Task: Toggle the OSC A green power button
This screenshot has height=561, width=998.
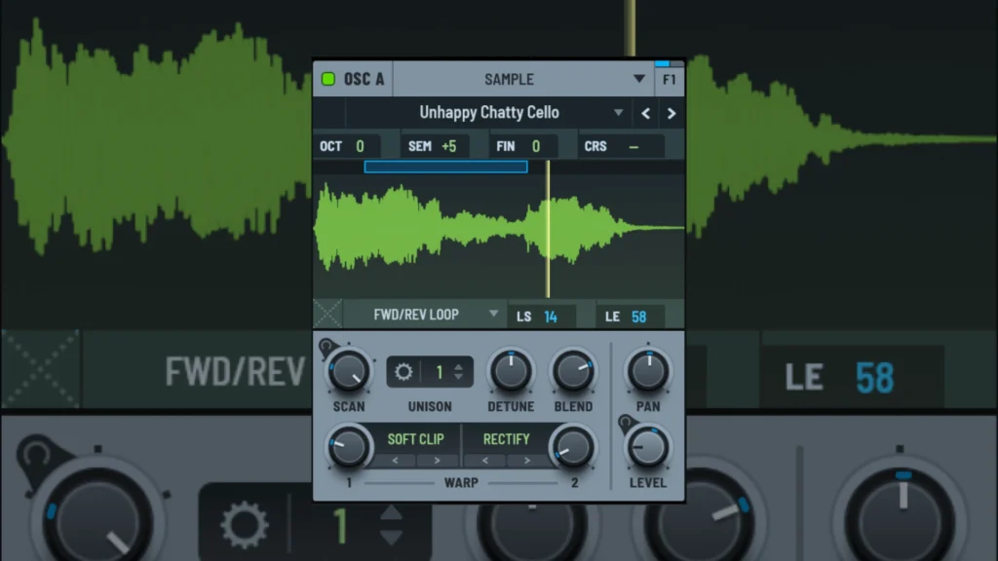Action: click(x=328, y=79)
